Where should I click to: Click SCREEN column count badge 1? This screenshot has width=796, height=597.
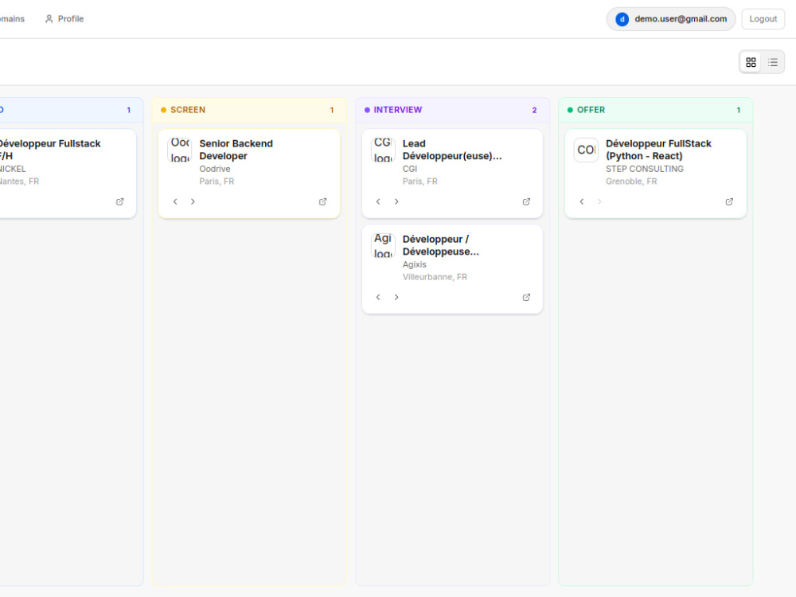tap(332, 110)
